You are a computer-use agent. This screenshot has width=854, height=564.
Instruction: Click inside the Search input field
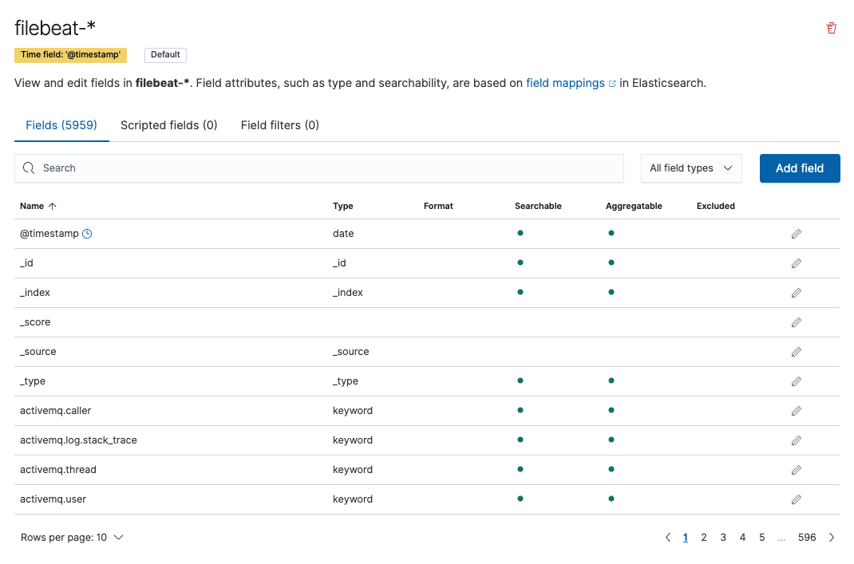pos(319,168)
